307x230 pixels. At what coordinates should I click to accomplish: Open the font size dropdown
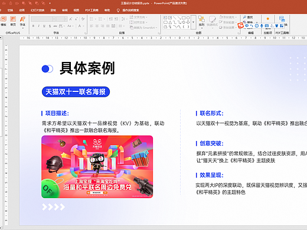(66, 19)
